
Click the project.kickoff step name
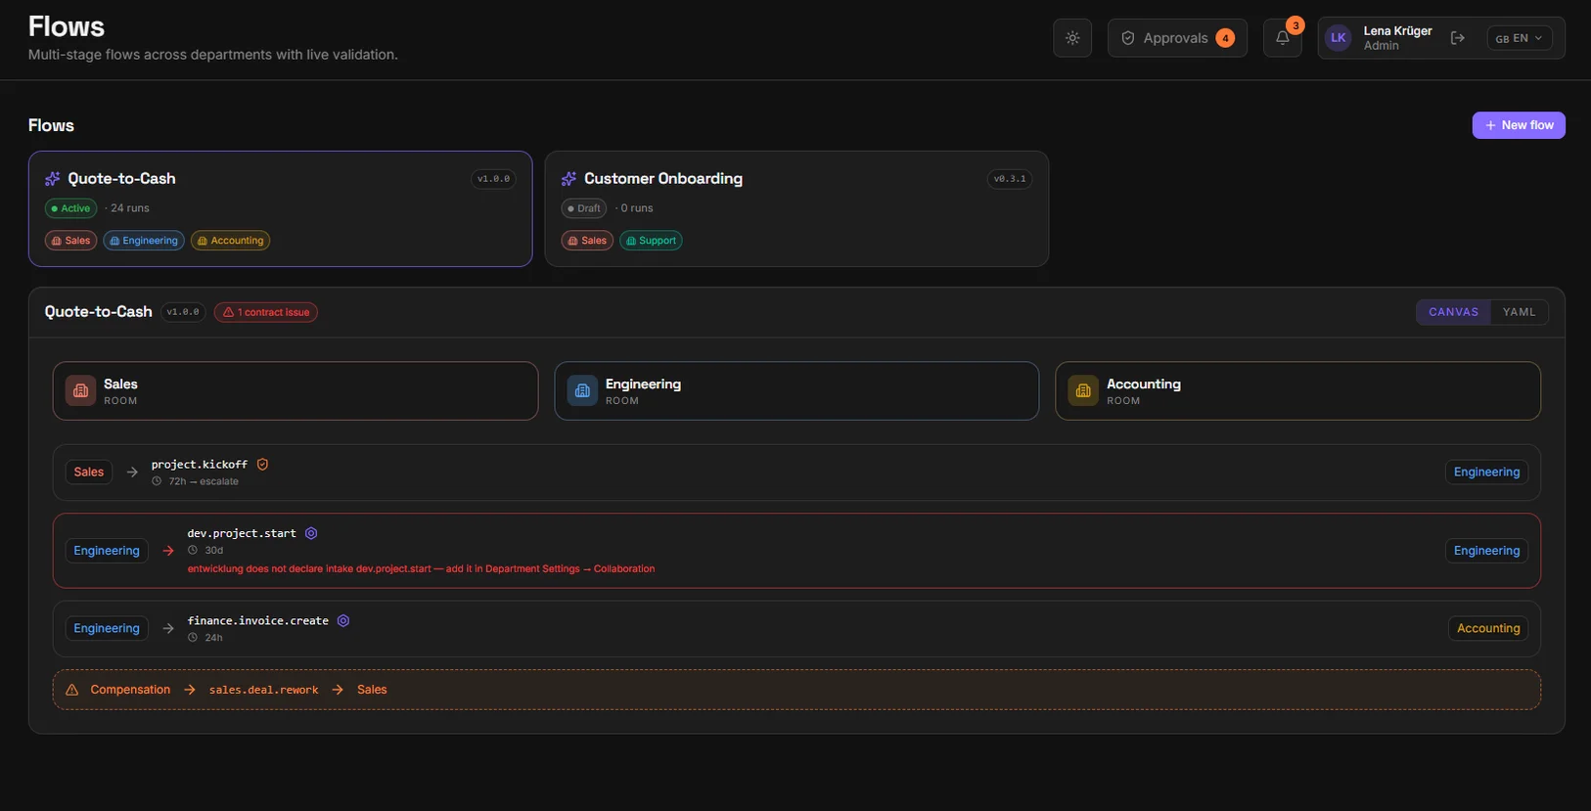(200, 465)
